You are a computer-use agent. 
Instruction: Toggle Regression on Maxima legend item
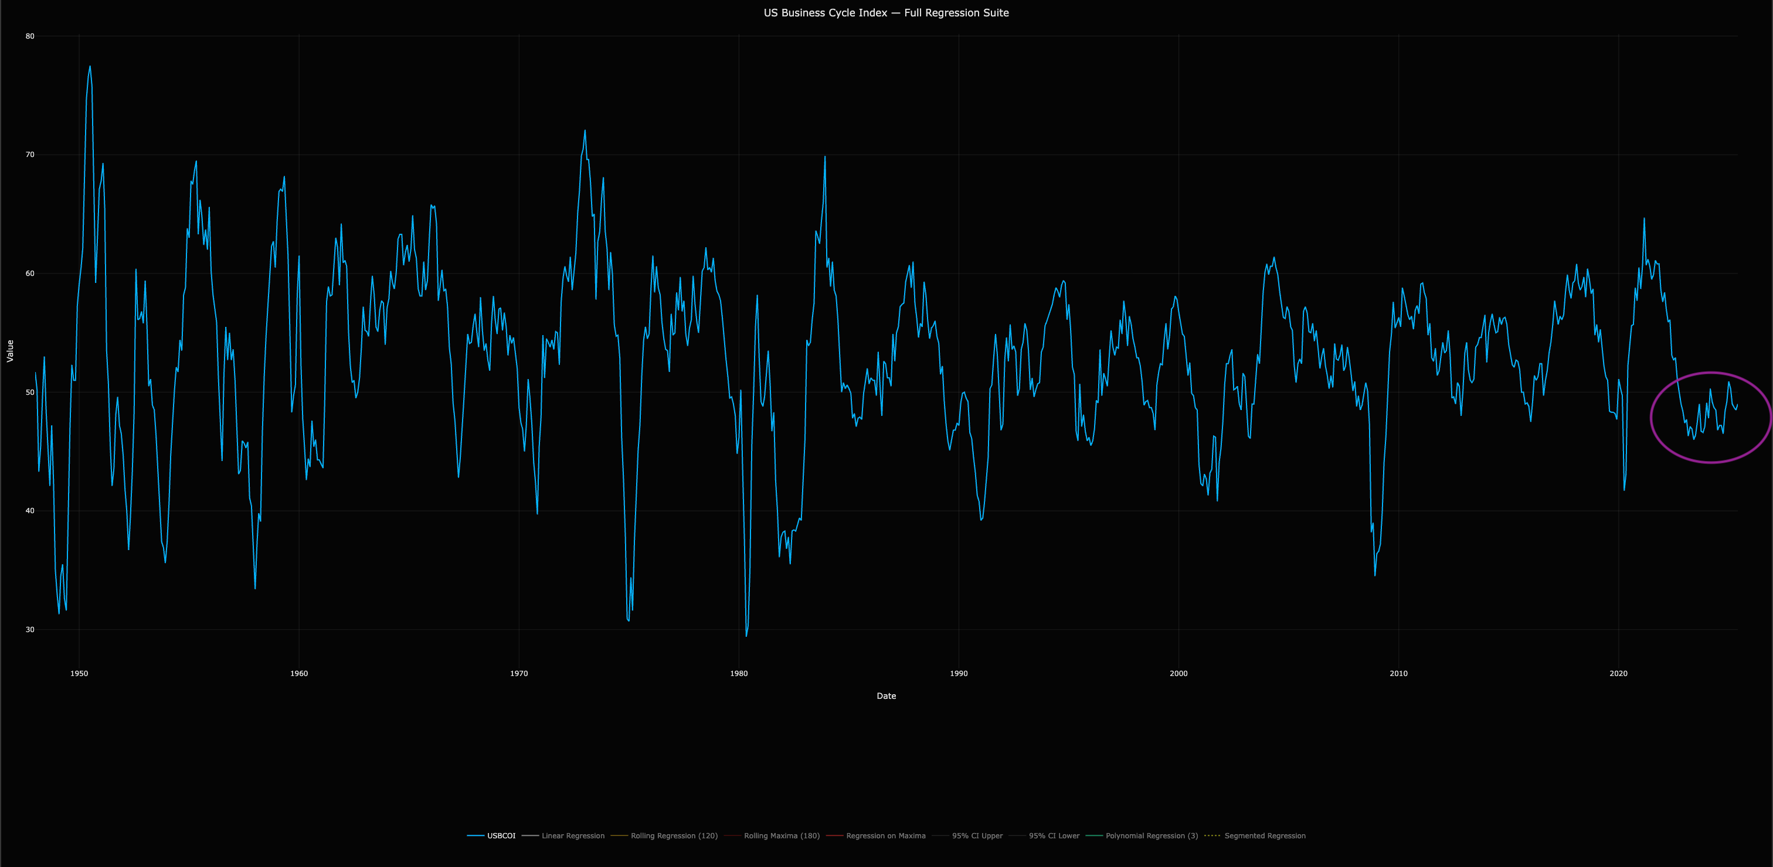click(x=876, y=835)
